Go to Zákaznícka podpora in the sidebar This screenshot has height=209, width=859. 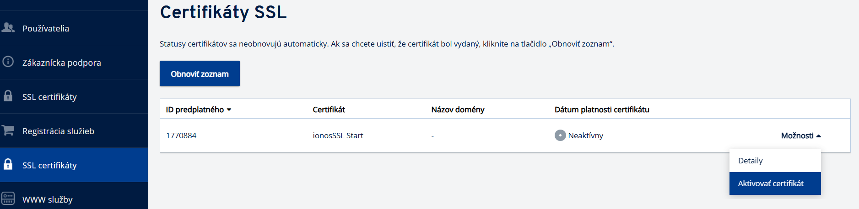pos(62,63)
